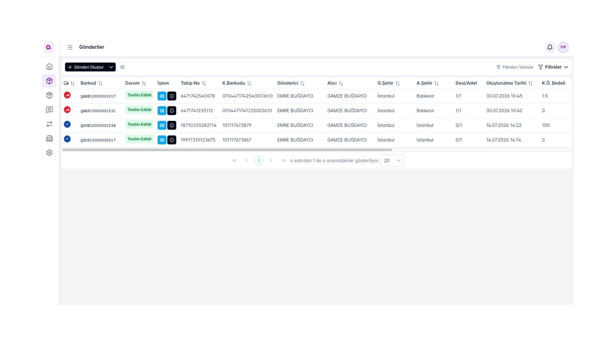Select page 1 in pagination
611x343 pixels.
(259, 160)
